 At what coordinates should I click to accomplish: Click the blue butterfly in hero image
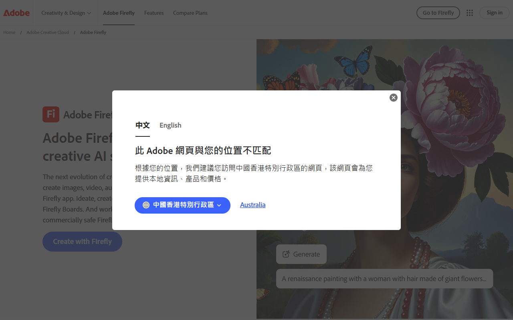(354, 62)
